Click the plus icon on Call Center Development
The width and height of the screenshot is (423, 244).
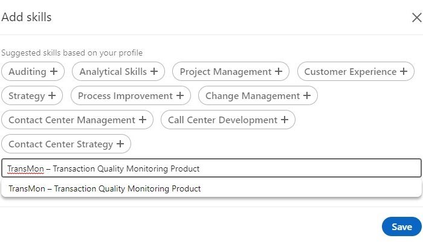(x=285, y=120)
